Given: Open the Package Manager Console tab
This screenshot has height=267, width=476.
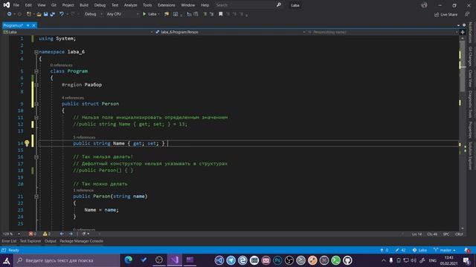Looking at the screenshot, I should (81, 241).
